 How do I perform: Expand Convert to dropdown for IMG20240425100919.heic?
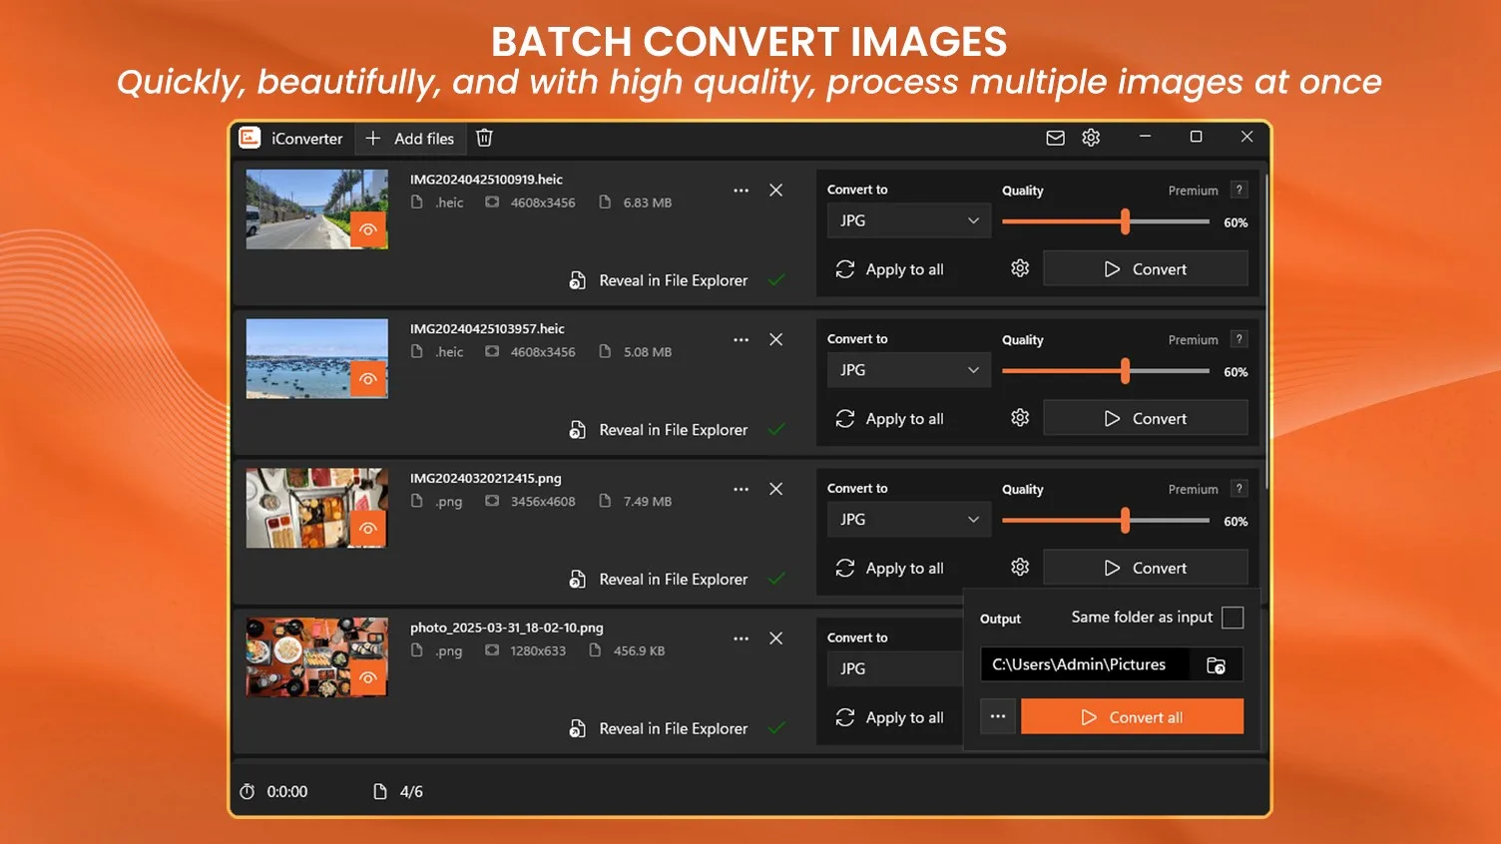pyautogui.click(x=909, y=220)
